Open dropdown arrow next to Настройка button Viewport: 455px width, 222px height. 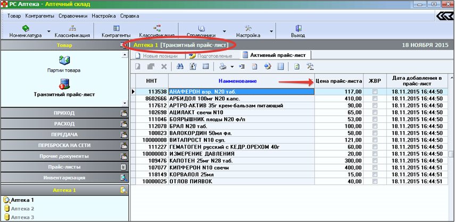[x=271, y=31]
